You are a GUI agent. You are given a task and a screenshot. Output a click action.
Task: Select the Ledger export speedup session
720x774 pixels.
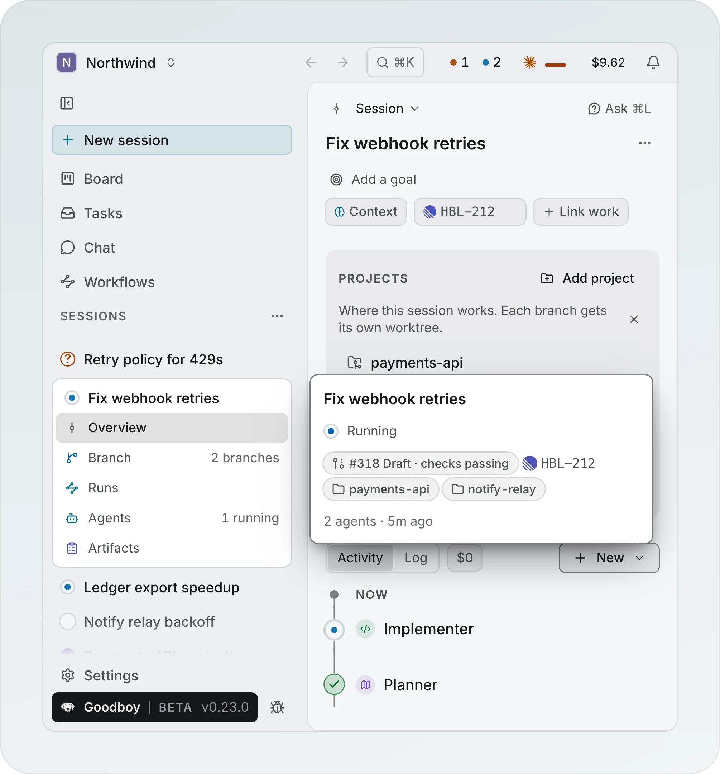[x=172, y=587]
